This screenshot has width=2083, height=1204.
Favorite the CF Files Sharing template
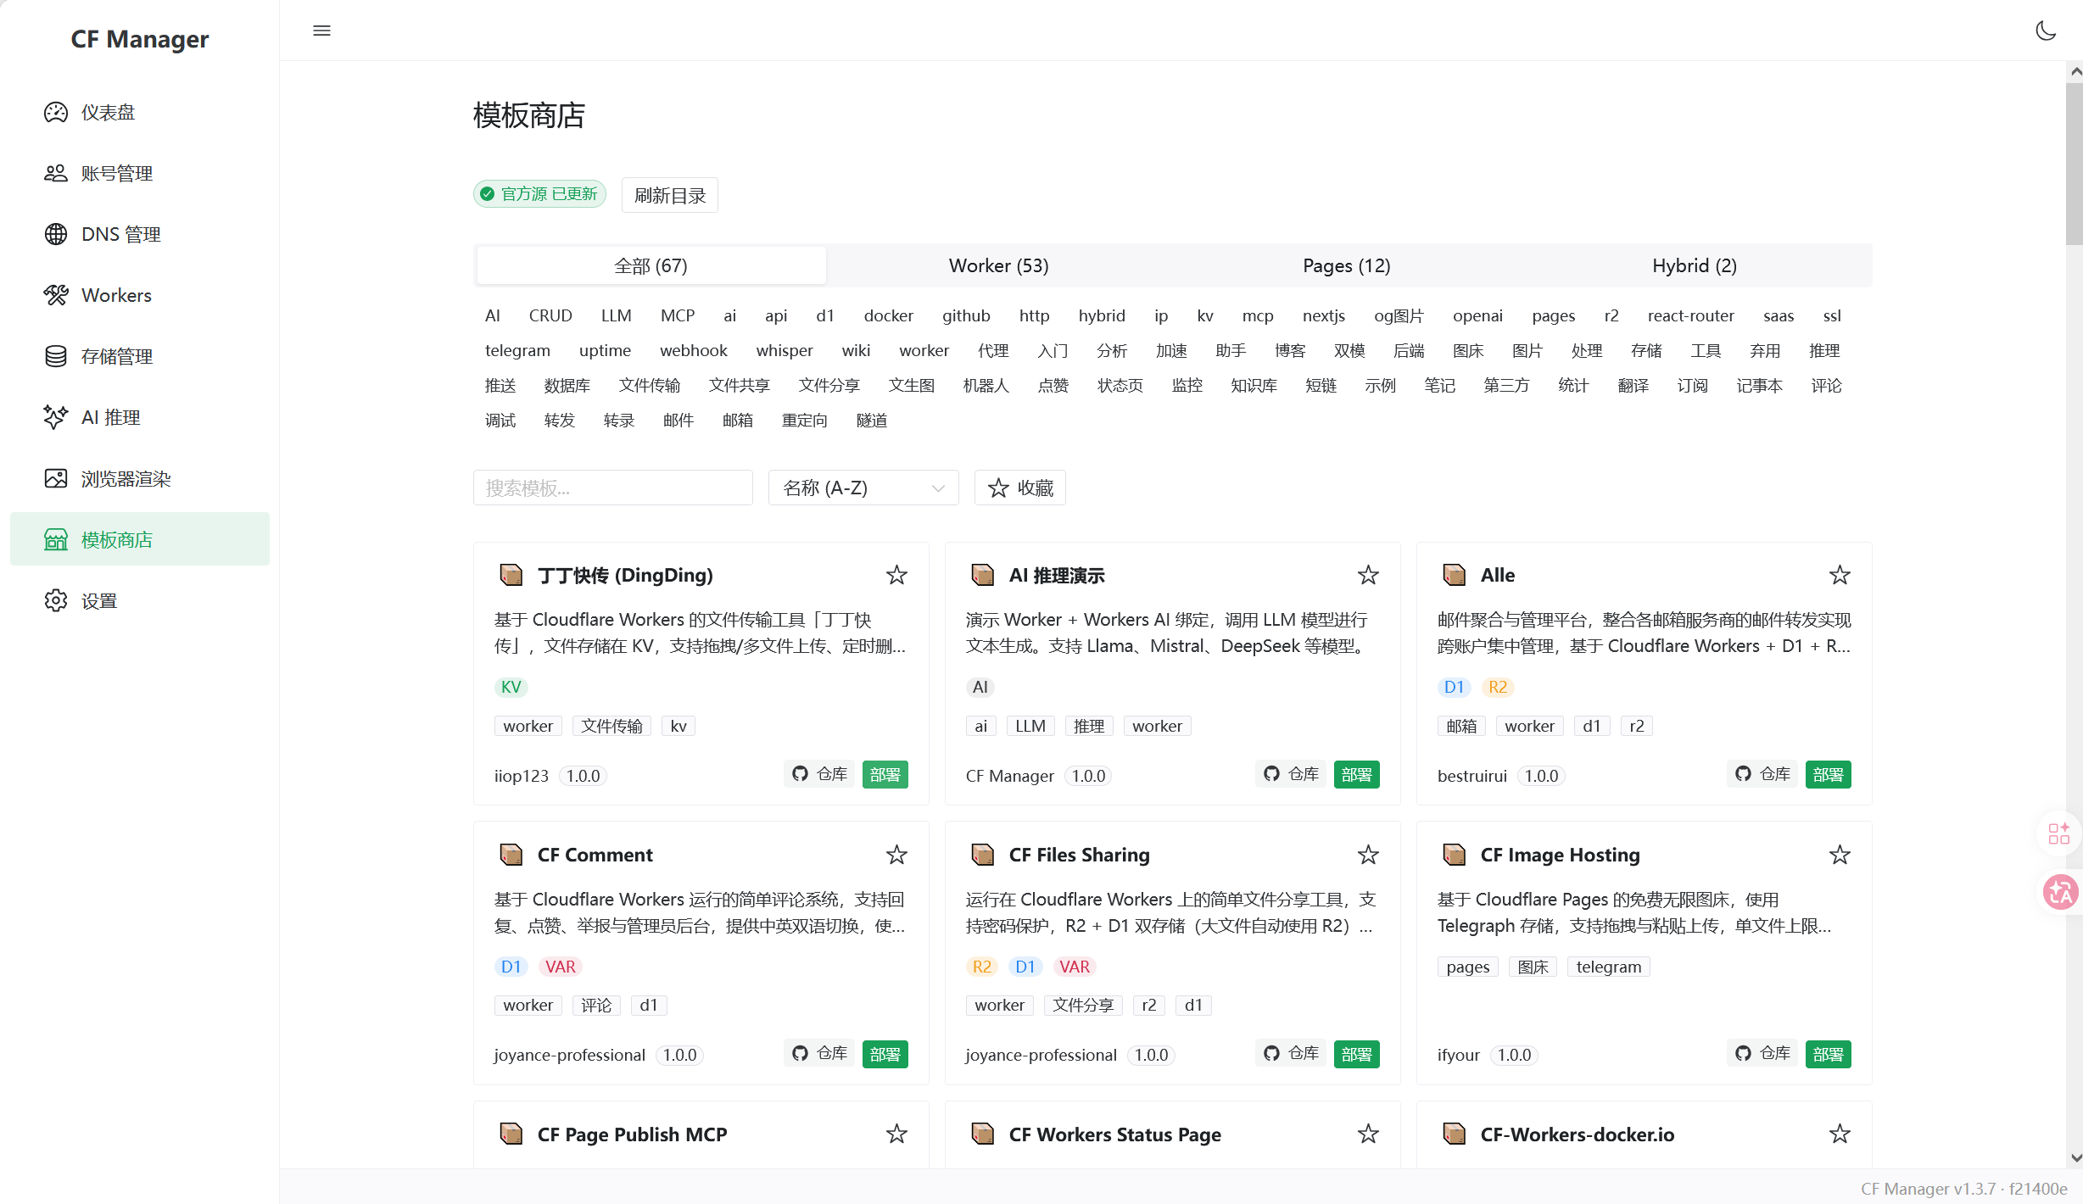tap(1368, 855)
